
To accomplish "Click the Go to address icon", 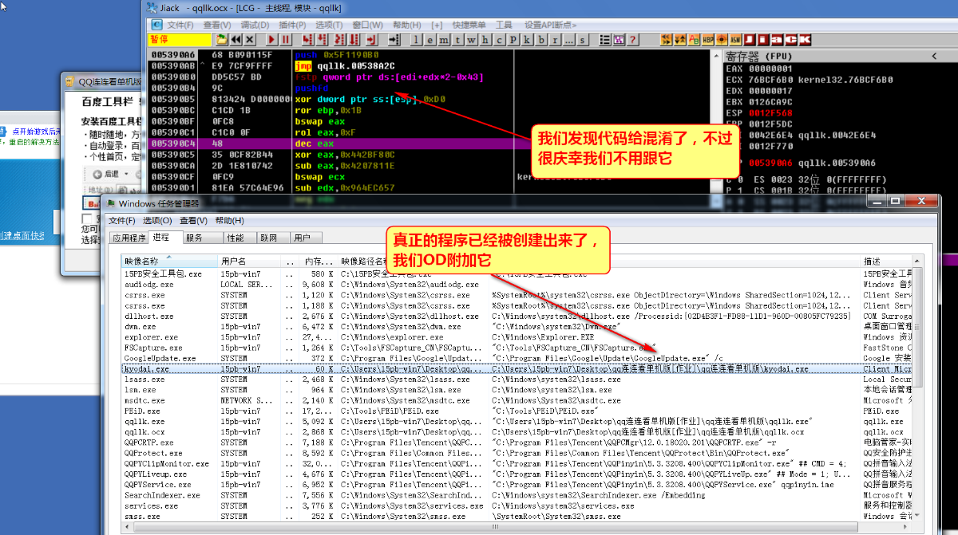I will [394, 39].
